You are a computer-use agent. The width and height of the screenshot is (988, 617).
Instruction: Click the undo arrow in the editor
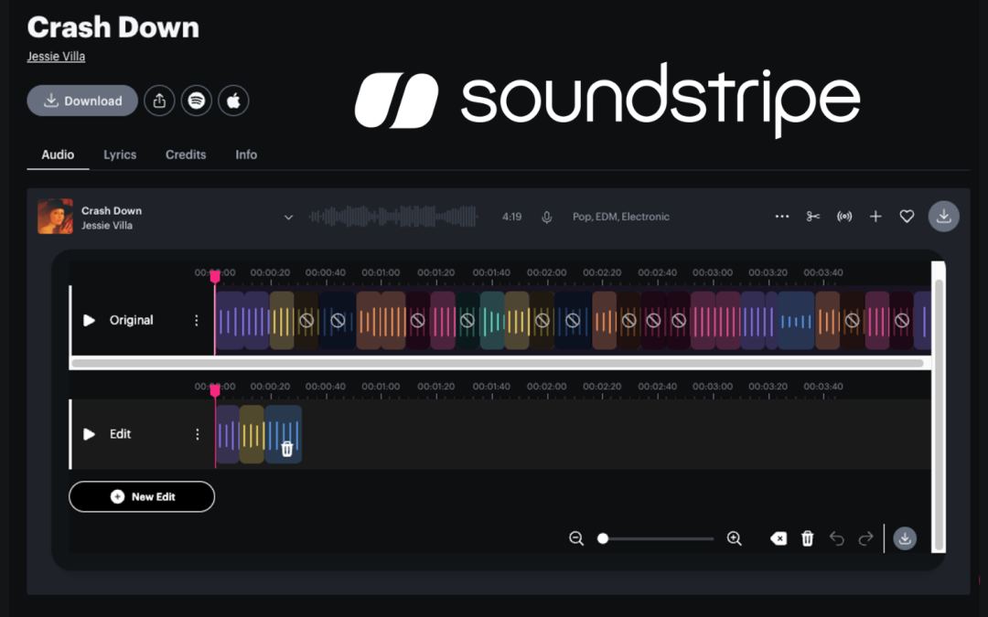pyautogui.click(x=836, y=539)
